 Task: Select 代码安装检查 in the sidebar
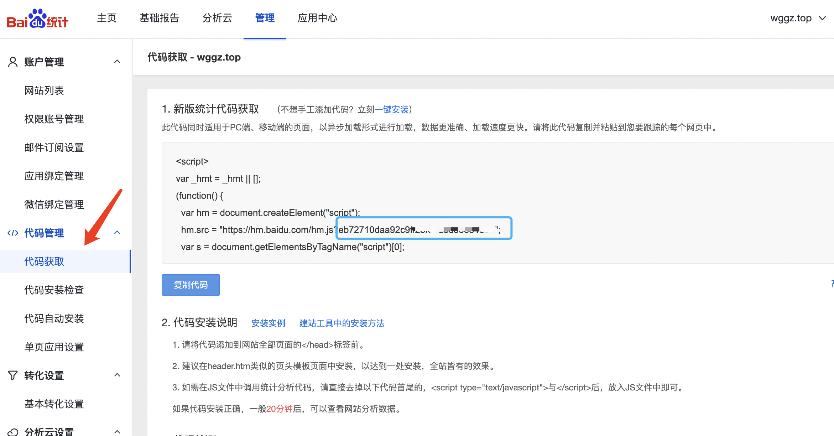coord(54,290)
